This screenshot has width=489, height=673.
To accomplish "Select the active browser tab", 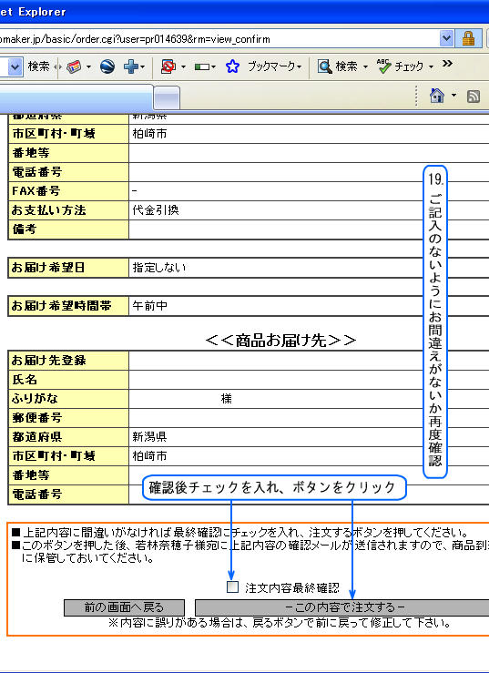I will (76, 97).
